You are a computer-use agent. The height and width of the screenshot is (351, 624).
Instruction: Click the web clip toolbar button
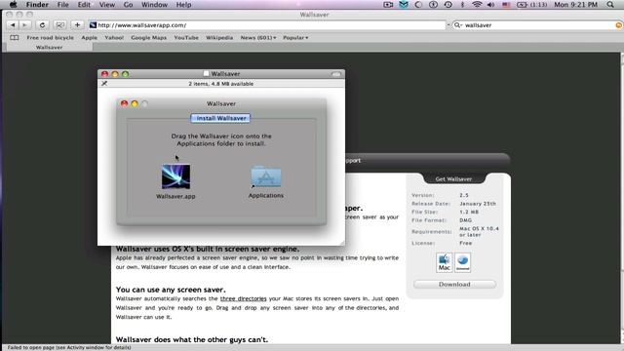tap(59, 25)
